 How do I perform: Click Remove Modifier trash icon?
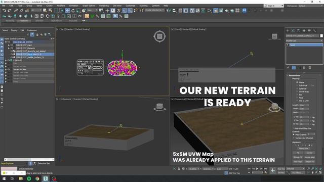pos(304,67)
